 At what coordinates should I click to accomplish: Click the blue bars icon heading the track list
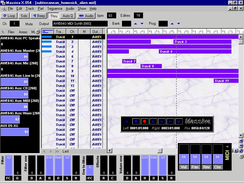48,32
